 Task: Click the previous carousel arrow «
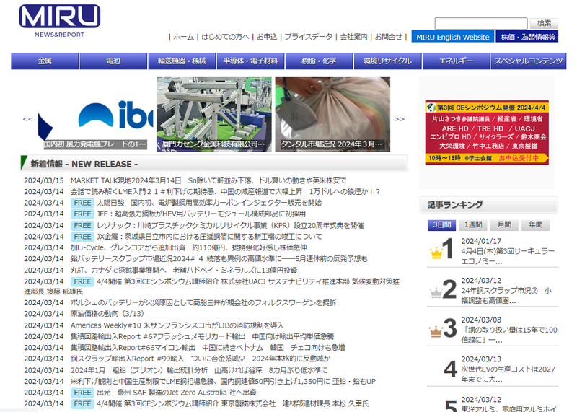point(27,119)
